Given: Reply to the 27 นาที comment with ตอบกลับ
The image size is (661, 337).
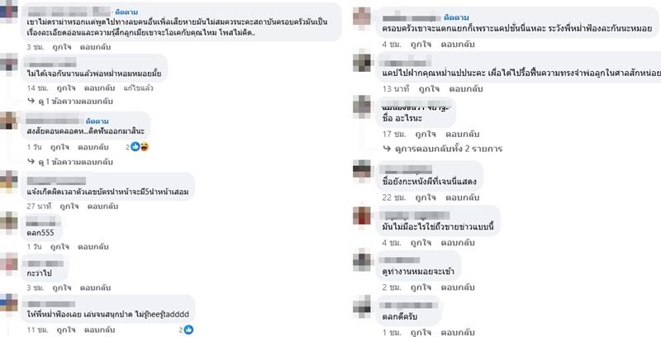Looking at the screenshot, I should point(102,206).
